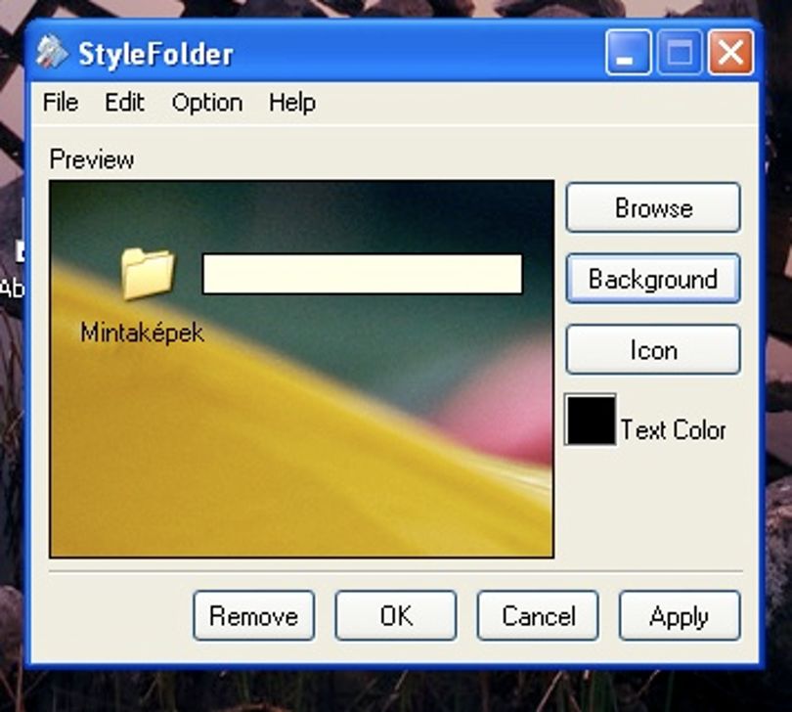This screenshot has height=712, width=792.
Task: Click the StyleFolder app icon in title bar
Action: point(52,52)
